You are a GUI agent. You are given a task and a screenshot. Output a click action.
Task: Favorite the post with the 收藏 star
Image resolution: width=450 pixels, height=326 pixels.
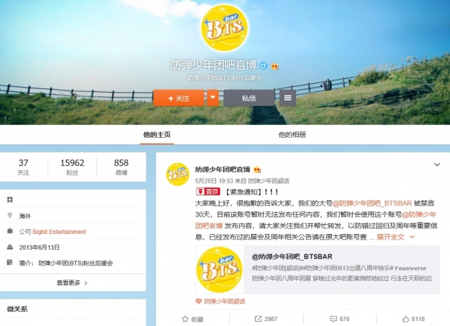pyautogui.click(x=193, y=319)
